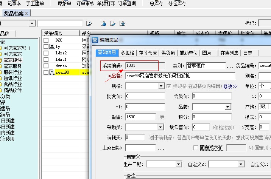271x179 pixels.
Task: Tick the checkbox for ldxs2 row
Action: click(x=46, y=53)
